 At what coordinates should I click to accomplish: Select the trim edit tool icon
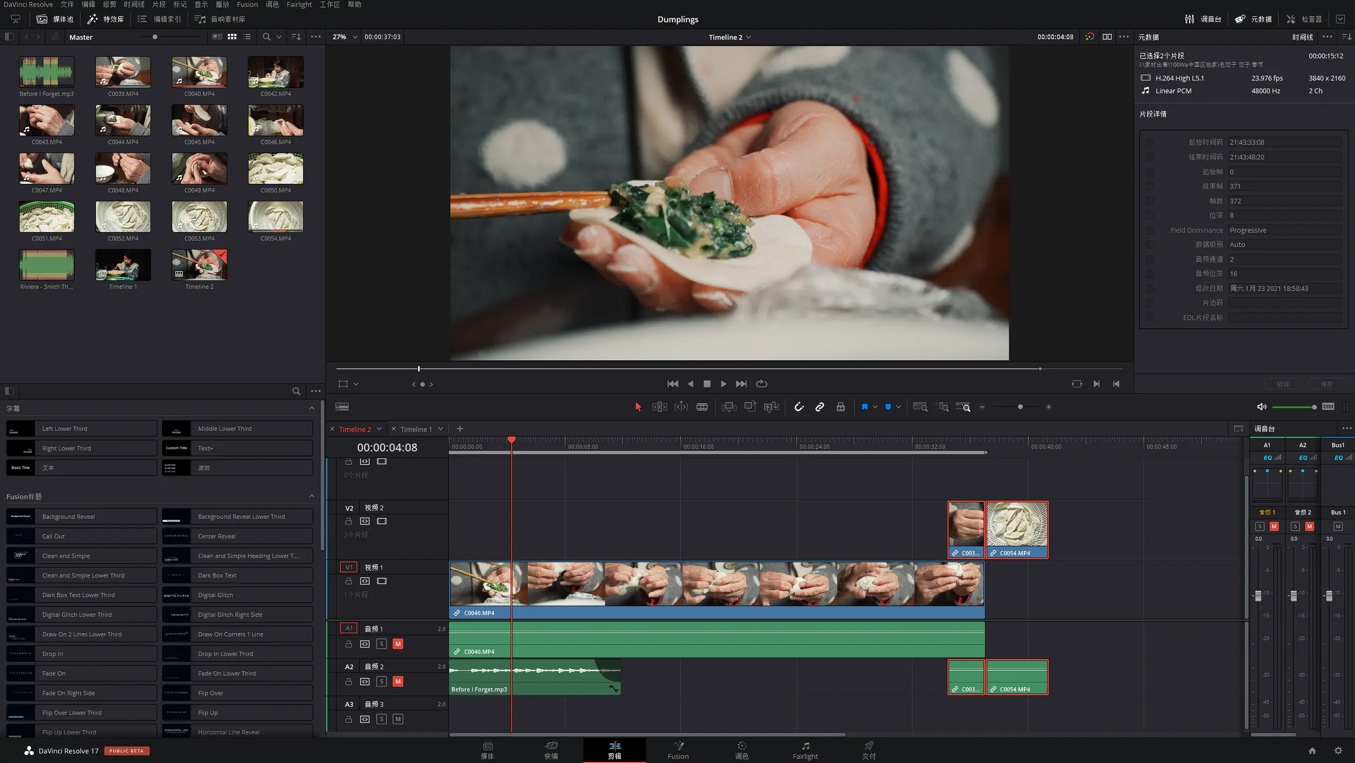660,406
